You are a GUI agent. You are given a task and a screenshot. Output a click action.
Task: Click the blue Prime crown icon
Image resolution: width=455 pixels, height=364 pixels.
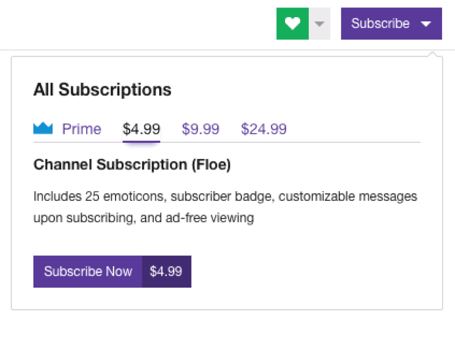(43, 128)
